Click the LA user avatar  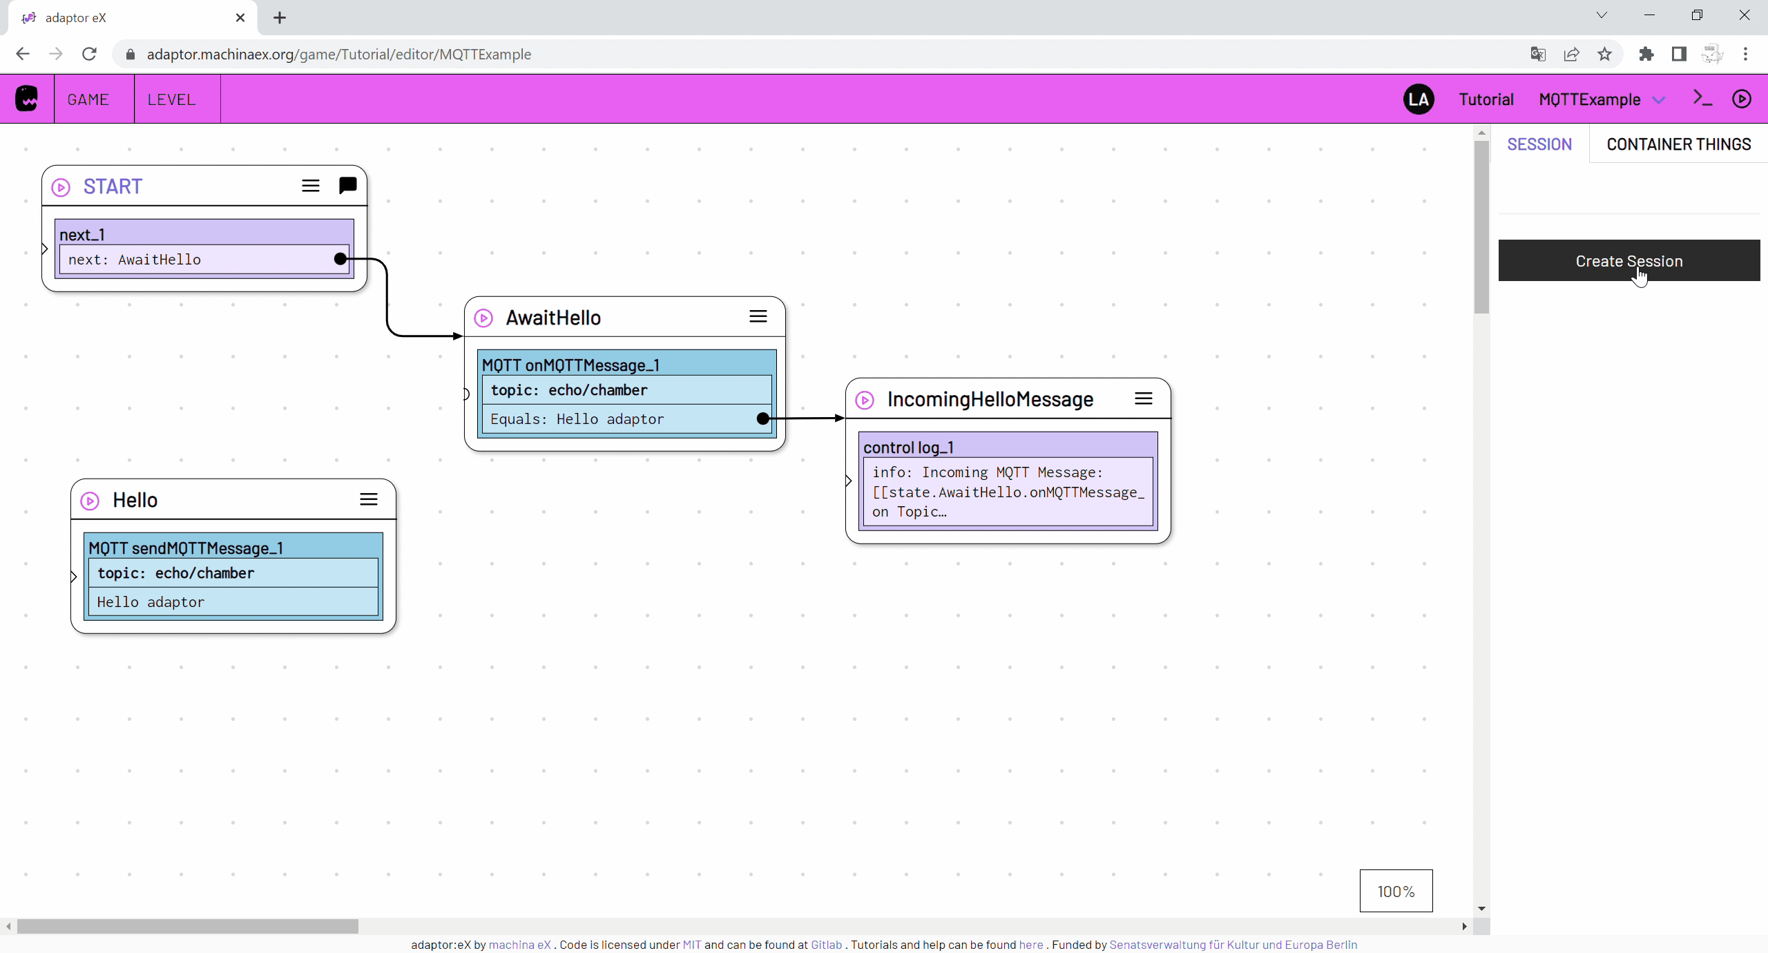1419,99
